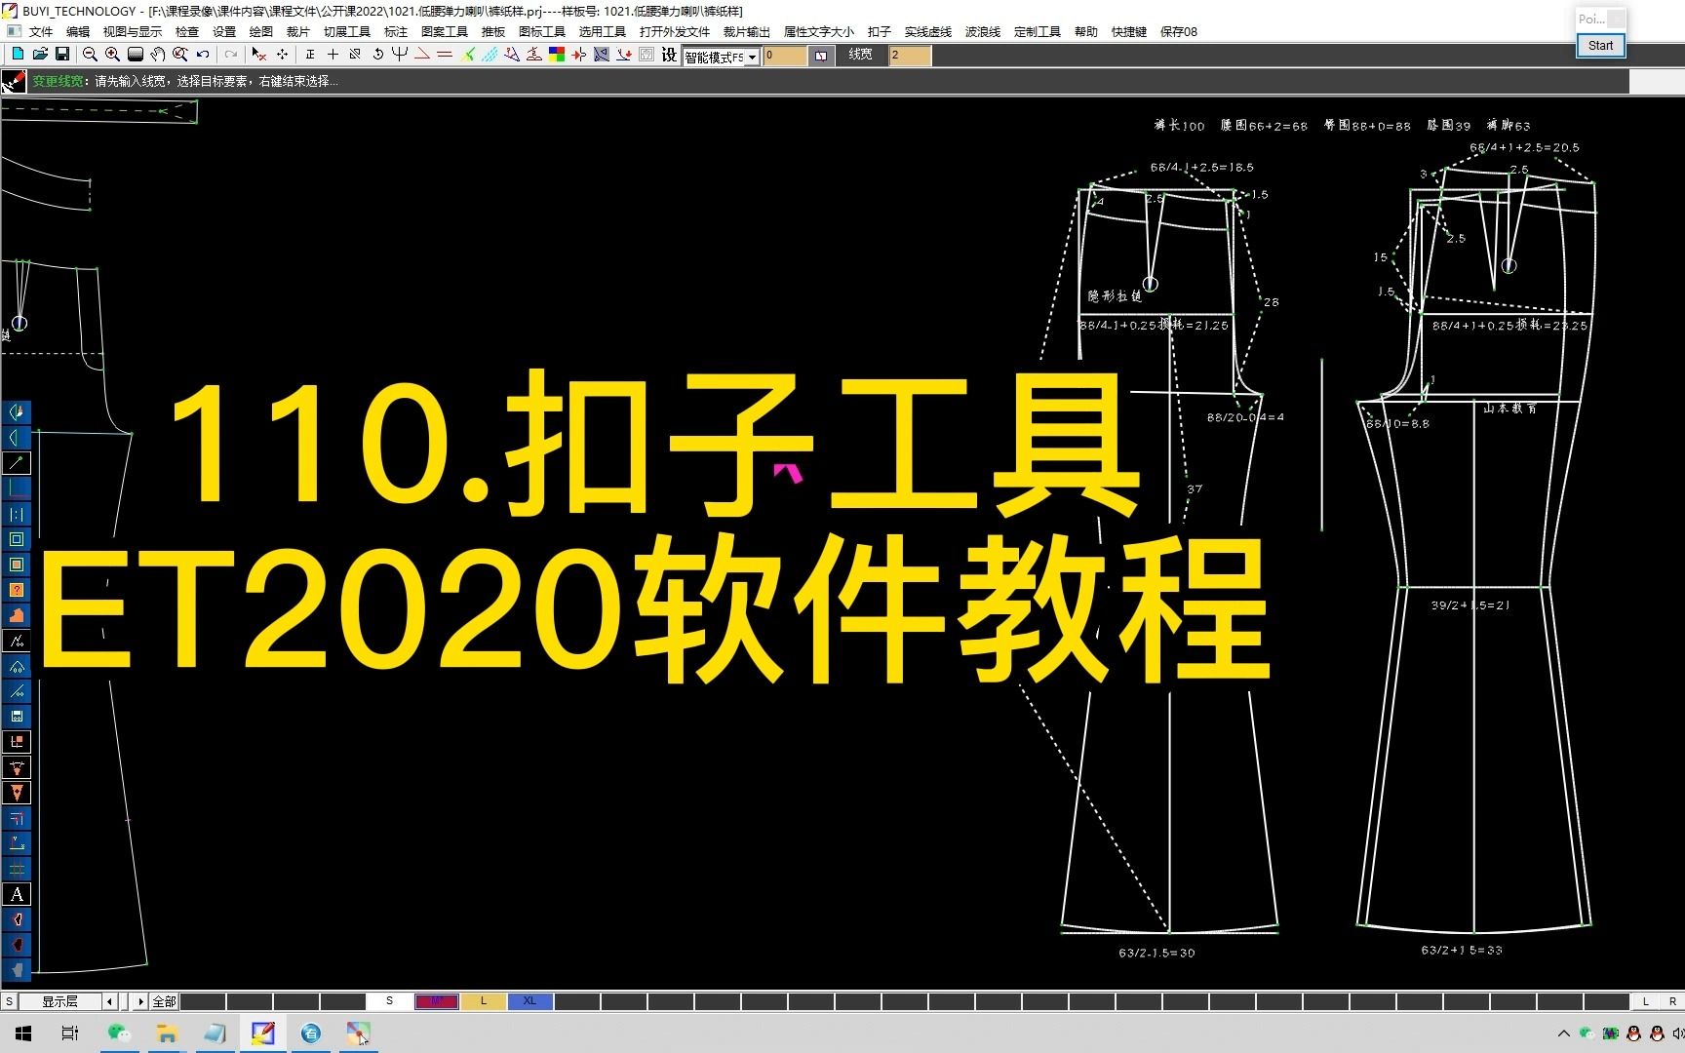This screenshot has width=1685, height=1053.
Task: Click the rotate tool icon
Action: 377,55
